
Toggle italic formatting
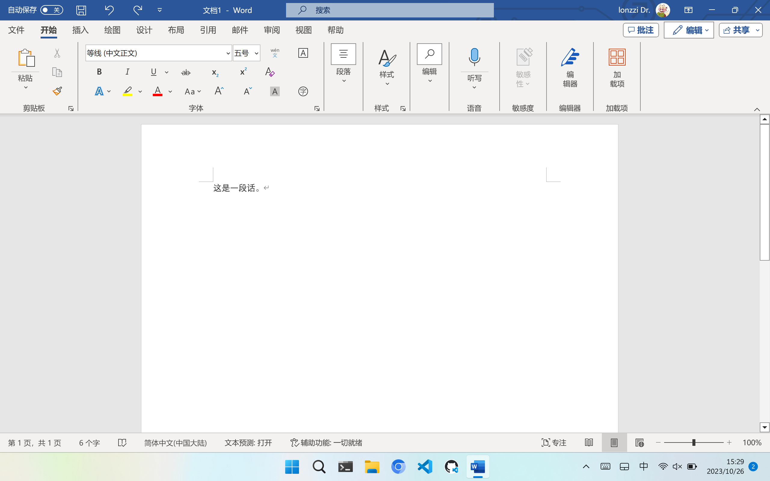pyautogui.click(x=127, y=72)
